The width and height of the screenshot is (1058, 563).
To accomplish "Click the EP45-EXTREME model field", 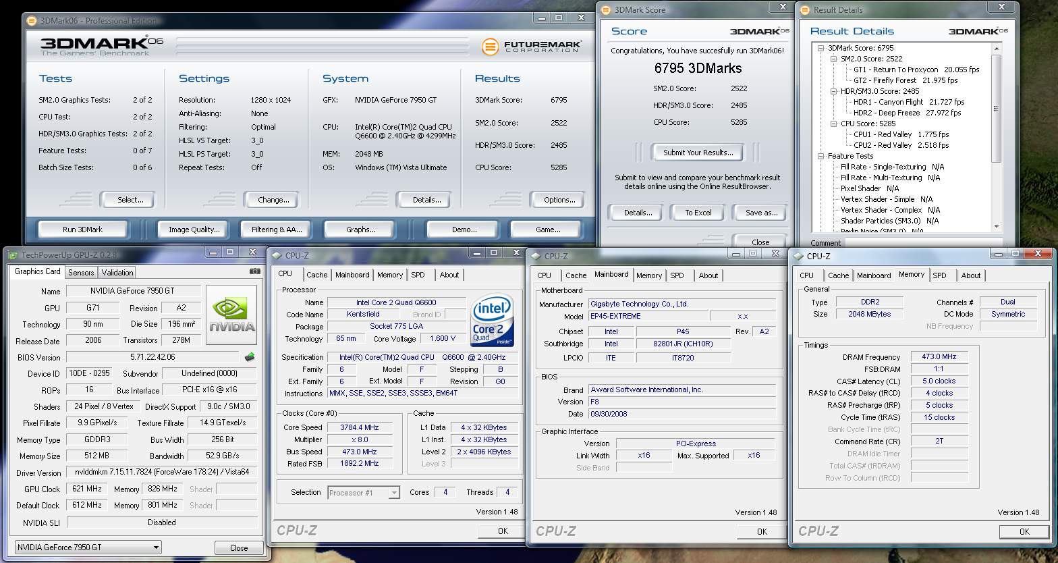I will tap(648, 316).
